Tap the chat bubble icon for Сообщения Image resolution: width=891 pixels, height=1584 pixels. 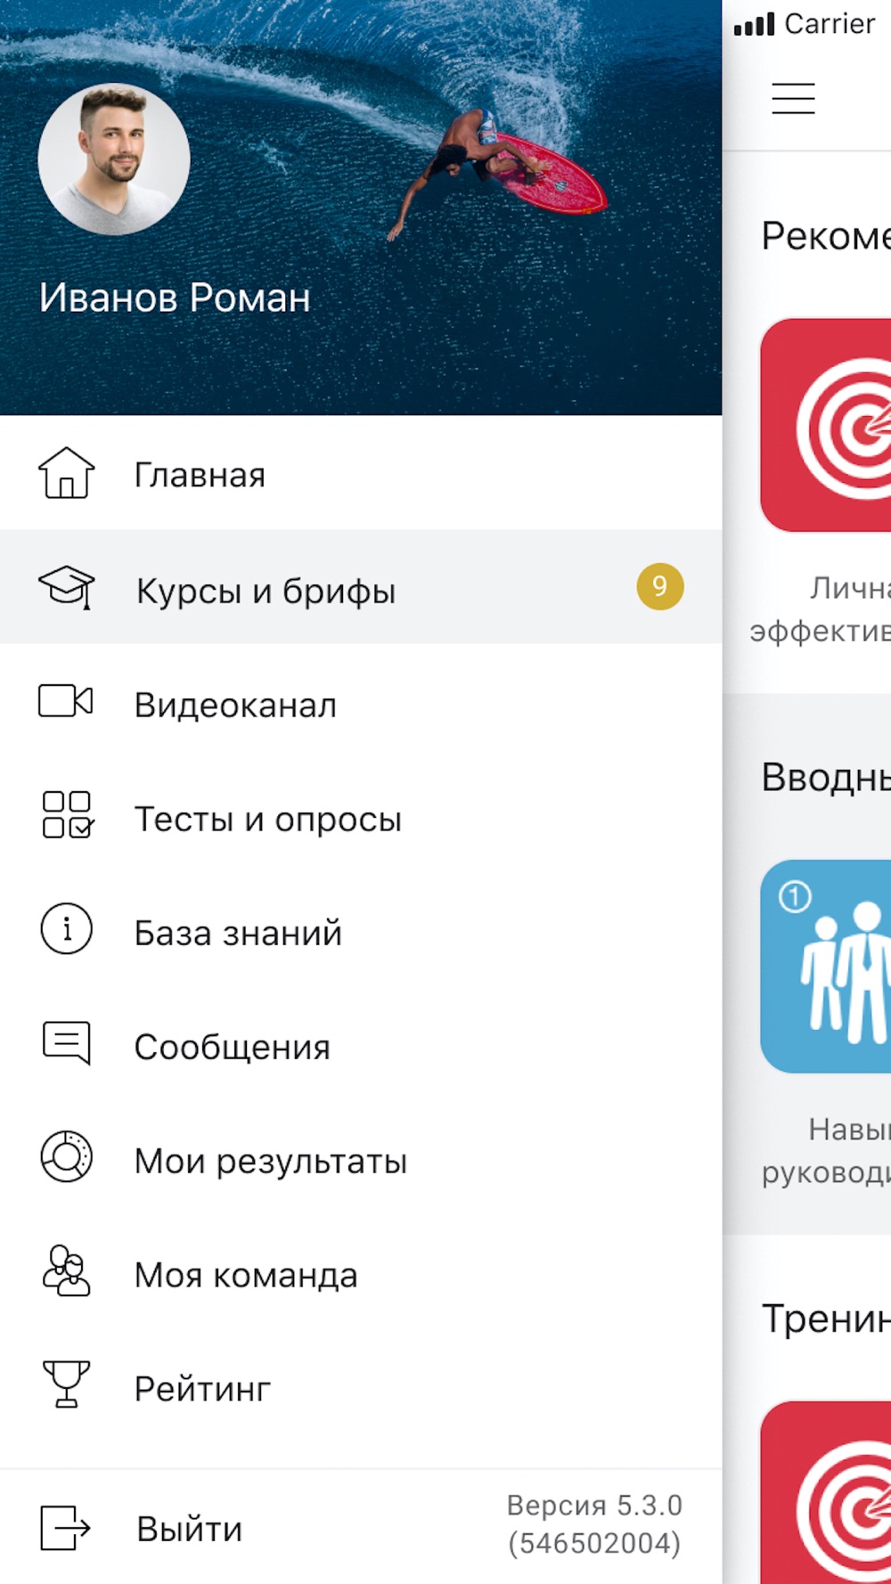click(x=66, y=1042)
